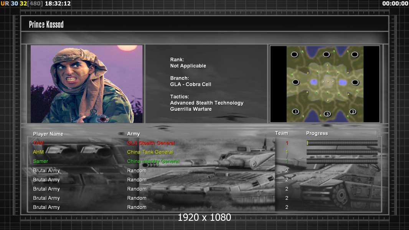Viewport: 409px width, 230px height.
Task: Click the GLA - Cobra Cell branch text
Action: [x=191, y=84]
